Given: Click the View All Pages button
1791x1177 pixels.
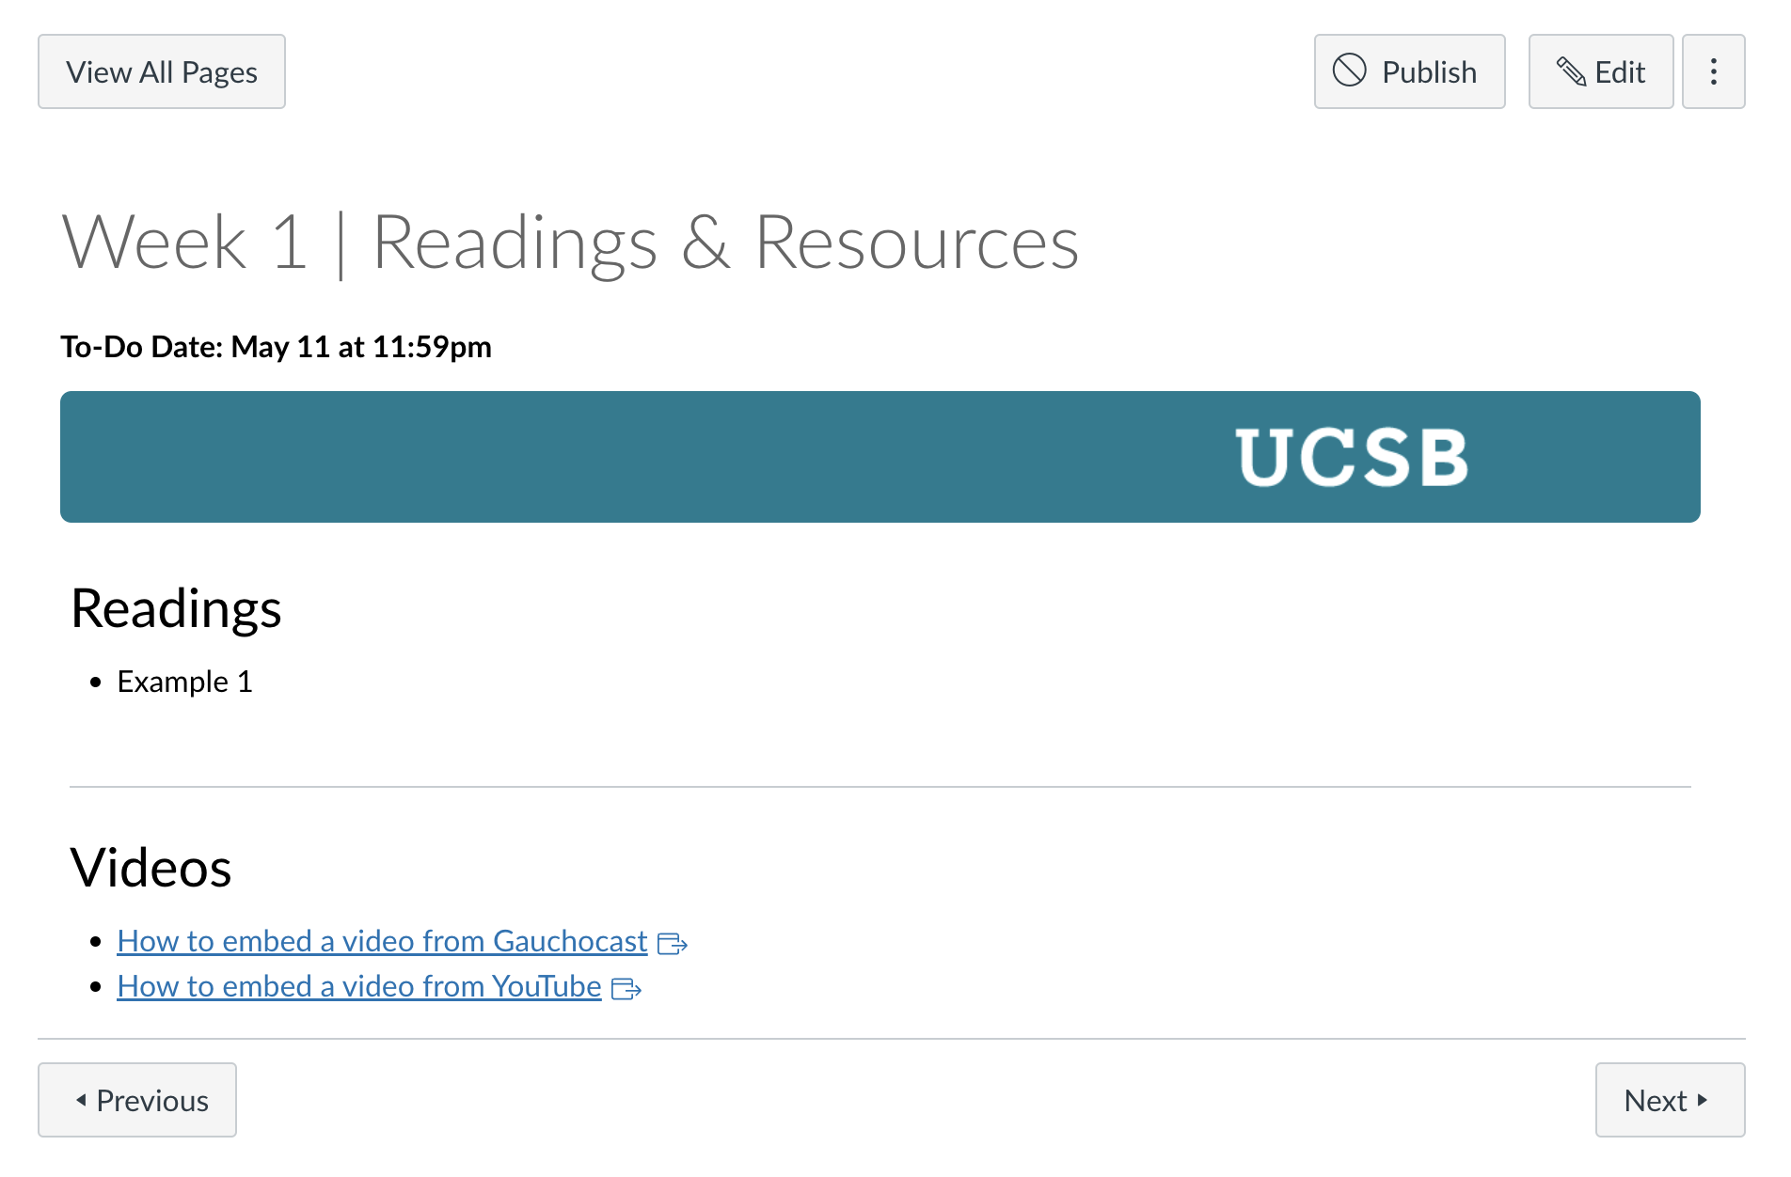Looking at the screenshot, I should [162, 71].
